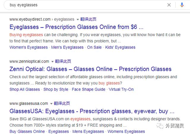Go to the Women's Eyeglasses sitelink
This screenshot has height=134, width=190.
pos(28,47)
